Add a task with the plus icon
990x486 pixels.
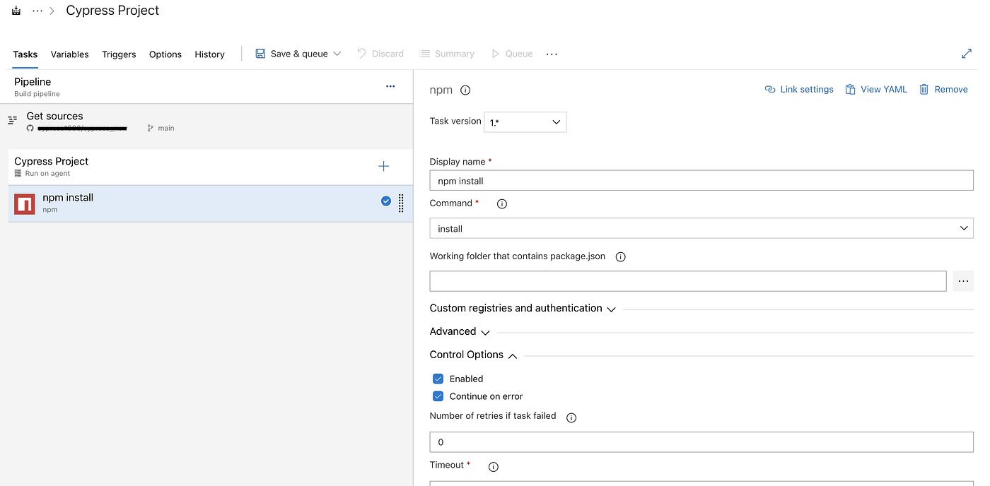pyautogui.click(x=383, y=166)
